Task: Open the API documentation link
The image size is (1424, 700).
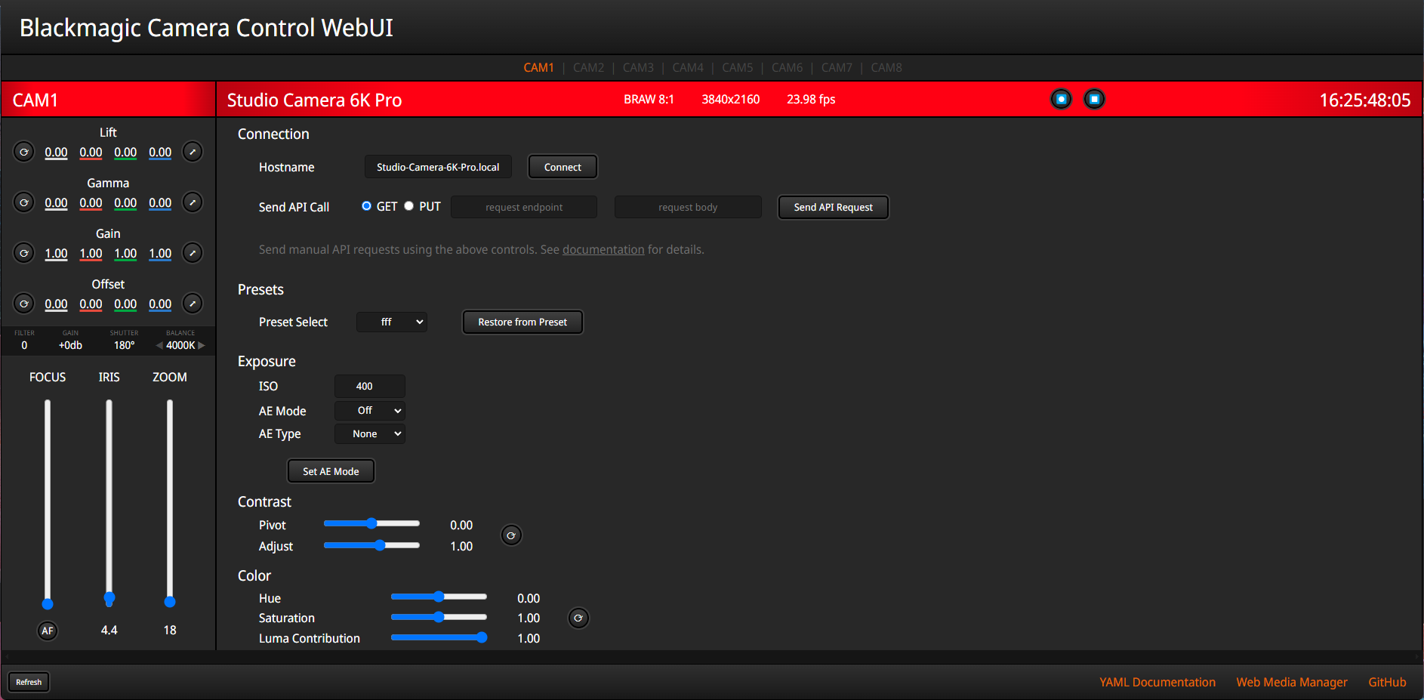Action: [603, 249]
